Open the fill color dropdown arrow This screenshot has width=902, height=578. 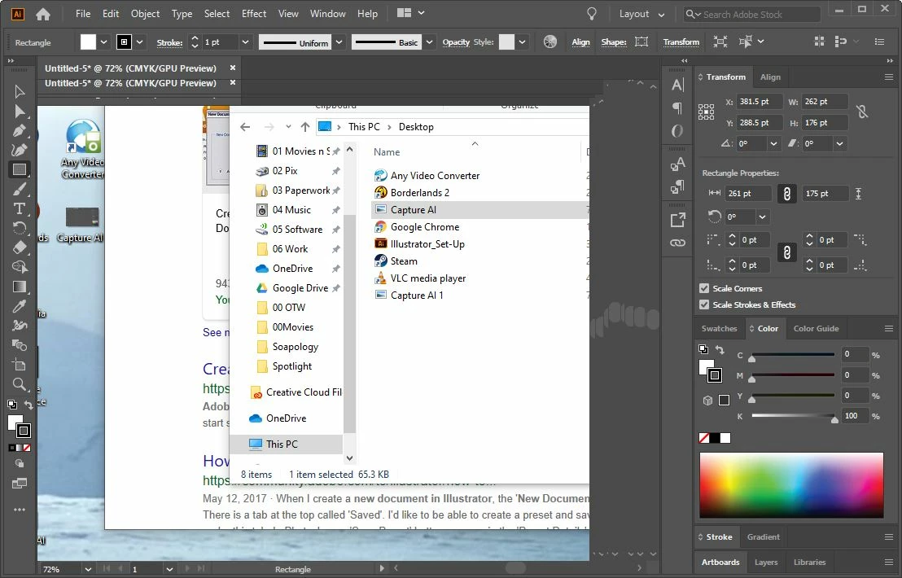(x=103, y=42)
